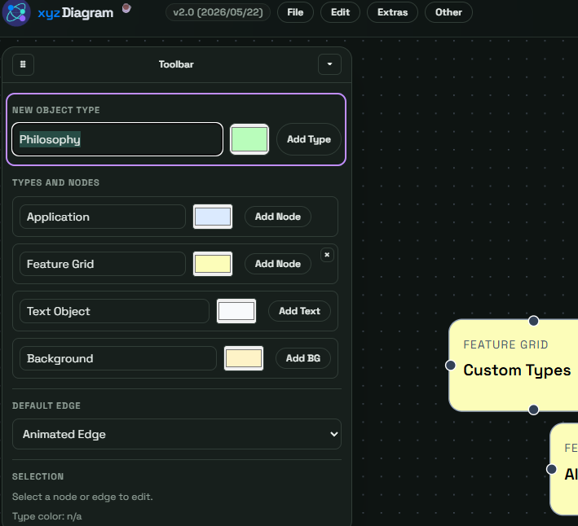Remove the Feature Grid type

pyautogui.click(x=327, y=255)
